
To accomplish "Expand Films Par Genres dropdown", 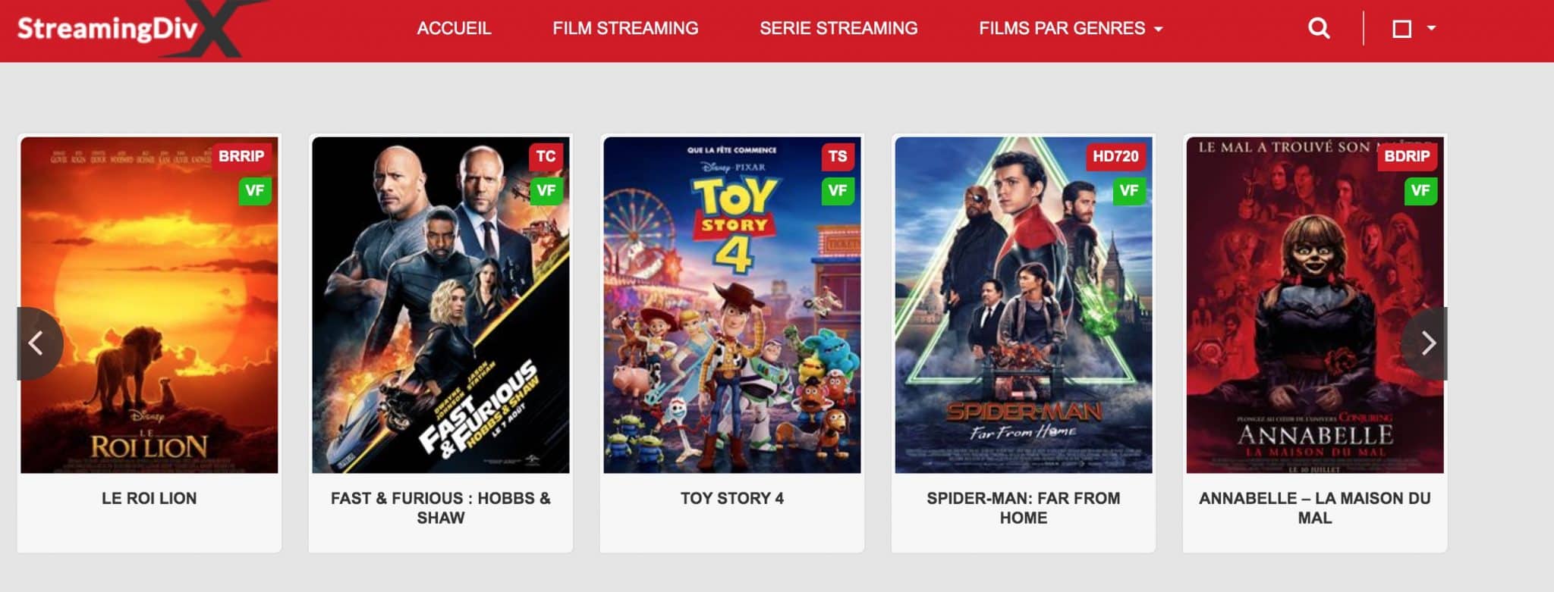I will pos(1071,29).
